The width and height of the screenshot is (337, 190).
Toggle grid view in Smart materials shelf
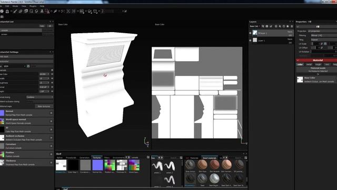pyautogui.click(x=246, y=158)
